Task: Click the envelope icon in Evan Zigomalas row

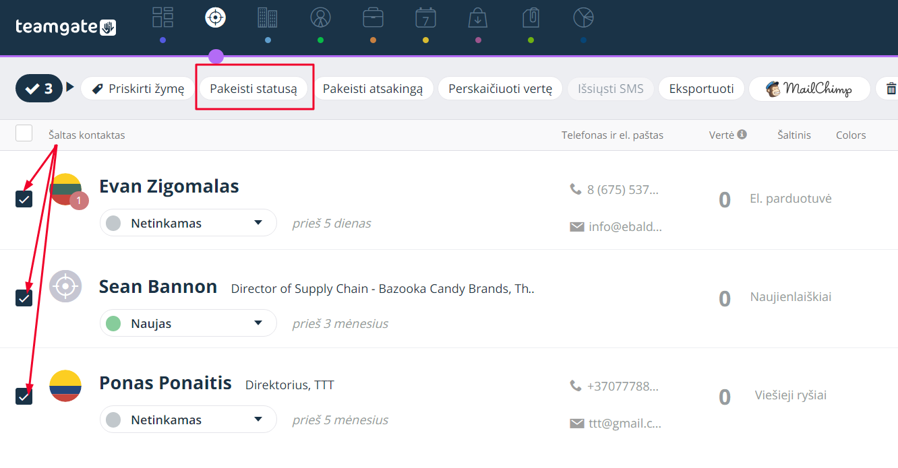Action: click(577, 227)
